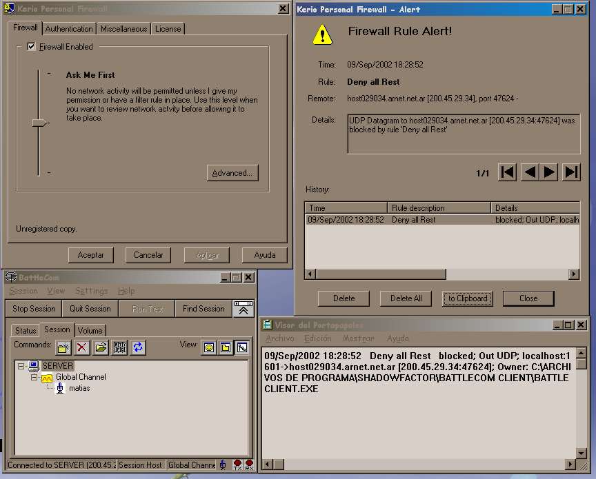Open the Edición menu in Visor del Portapapeles
The image size is (596, 479).
click(318, 338)
